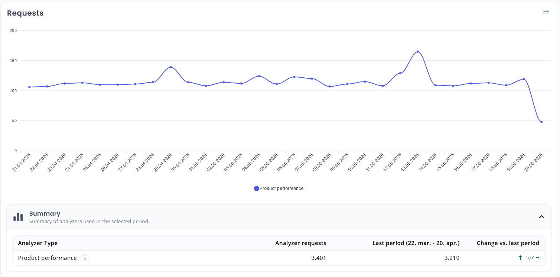Click the data point for 24.04.2026
The height and width of the screenshot is (277, 560).
click(82, 83)
